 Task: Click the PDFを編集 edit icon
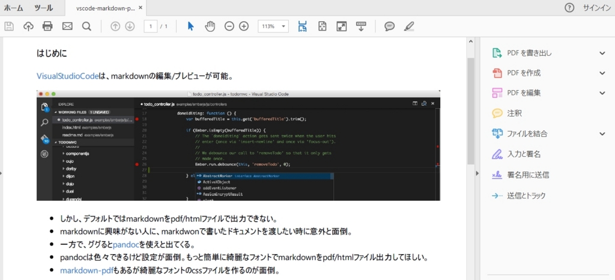click(x=497, y=93)
